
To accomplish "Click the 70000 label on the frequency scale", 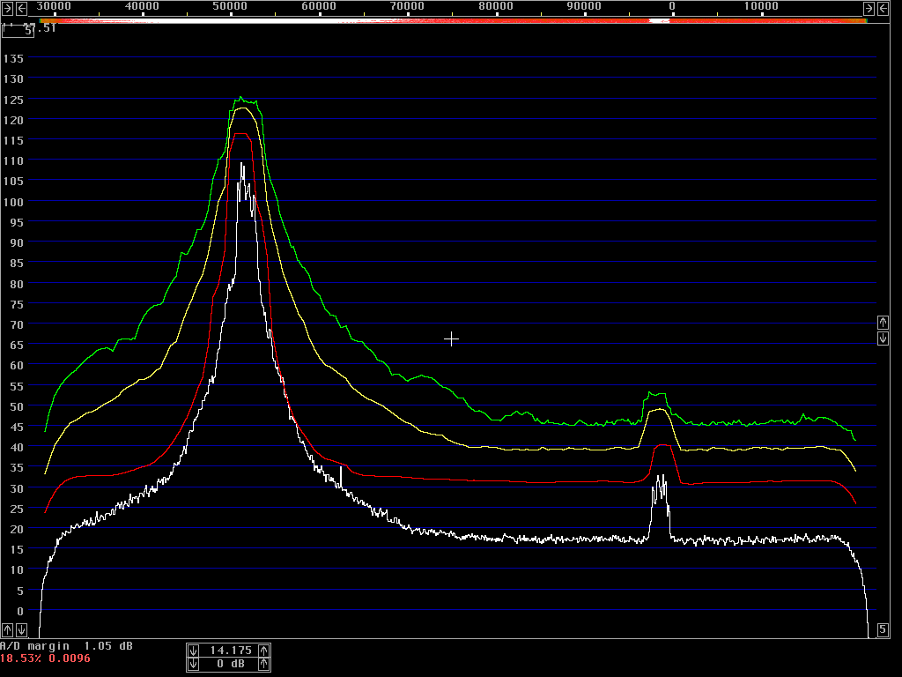I will (407, 6).
